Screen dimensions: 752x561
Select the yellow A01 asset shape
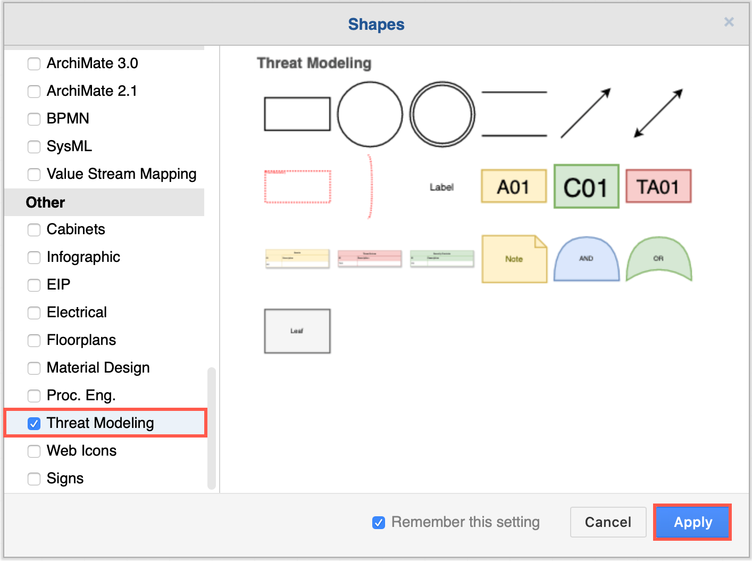tap(513, 186)
